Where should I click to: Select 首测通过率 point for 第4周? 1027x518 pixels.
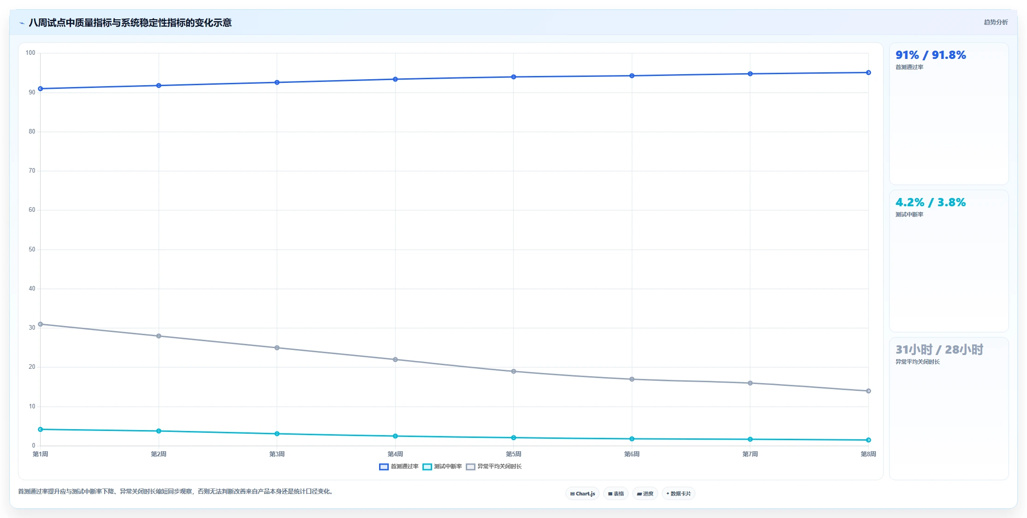(395, 79)
